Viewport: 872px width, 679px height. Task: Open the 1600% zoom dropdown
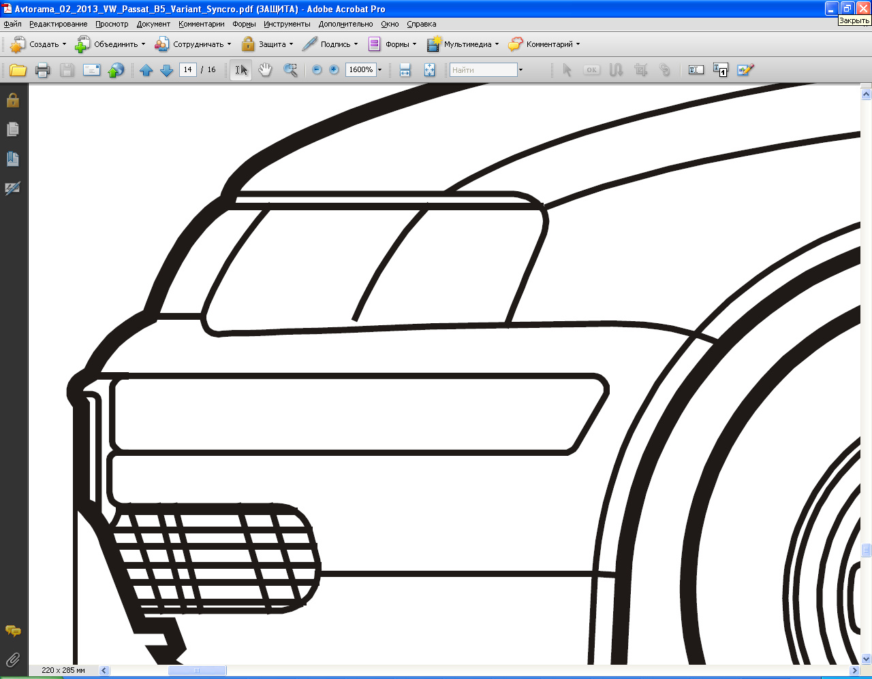coord(379,69)
